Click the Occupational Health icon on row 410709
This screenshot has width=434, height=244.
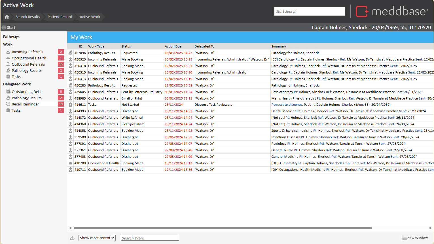tap(70, 163)
